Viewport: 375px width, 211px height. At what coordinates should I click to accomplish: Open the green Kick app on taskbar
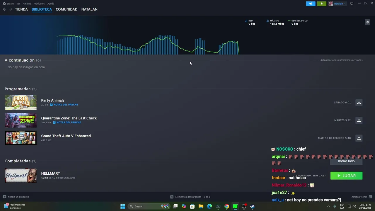[235, 206]
